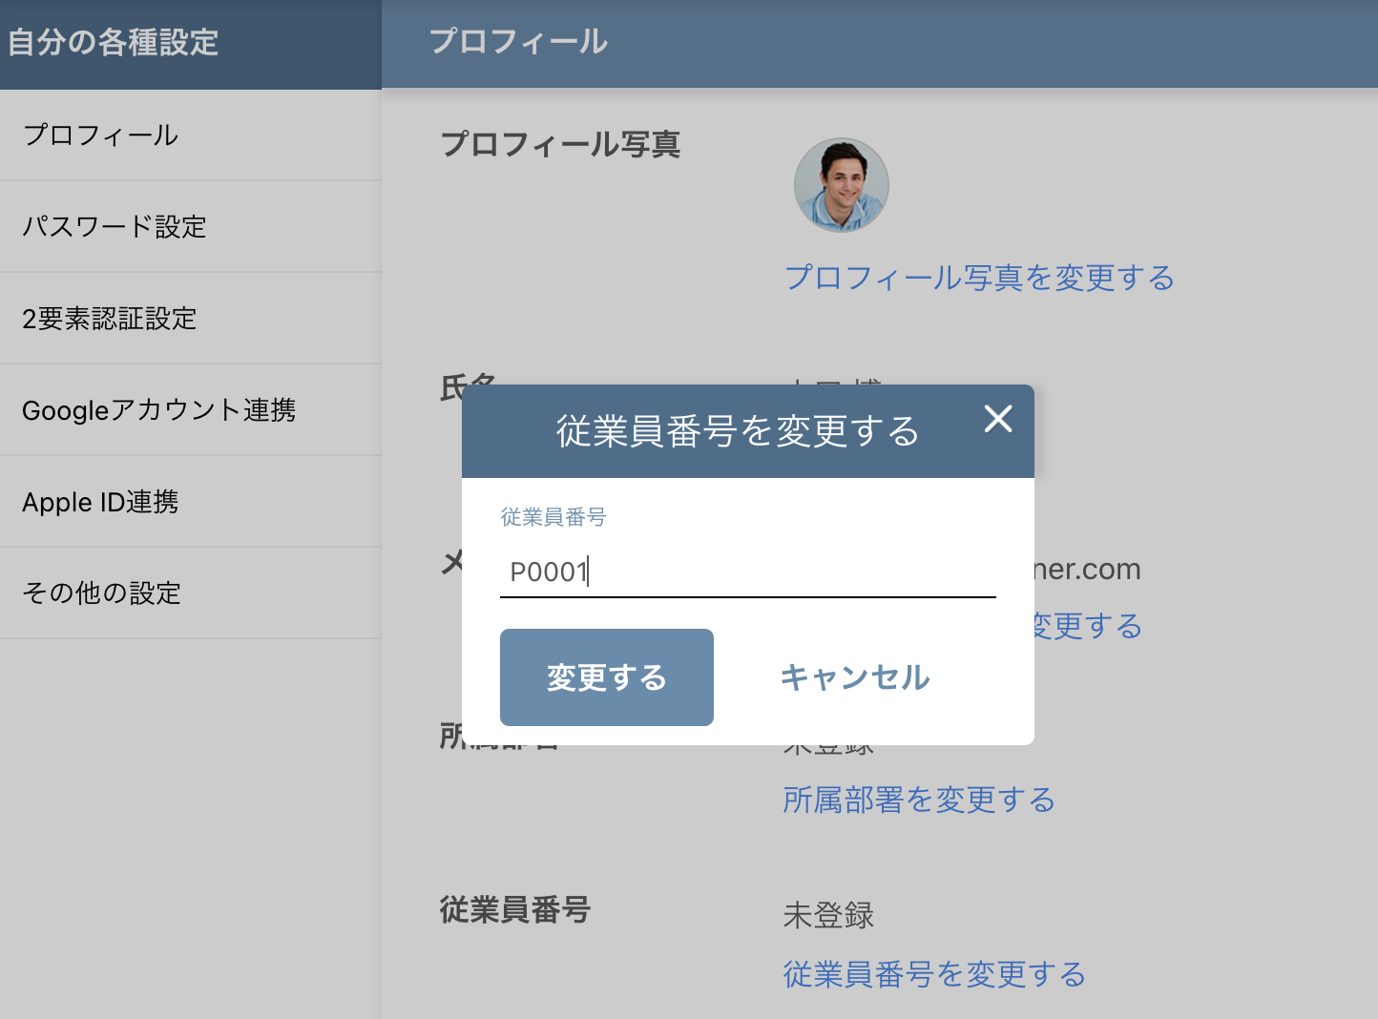Close the 従業員番号を変更する dialog
1378x1019 pixels.
[x=998, y=420]
